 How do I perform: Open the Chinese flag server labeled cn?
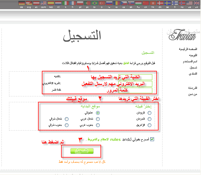(145, 3)
